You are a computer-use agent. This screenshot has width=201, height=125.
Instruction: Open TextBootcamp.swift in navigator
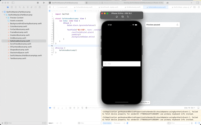pyautogui.click(x=18, y=58)
